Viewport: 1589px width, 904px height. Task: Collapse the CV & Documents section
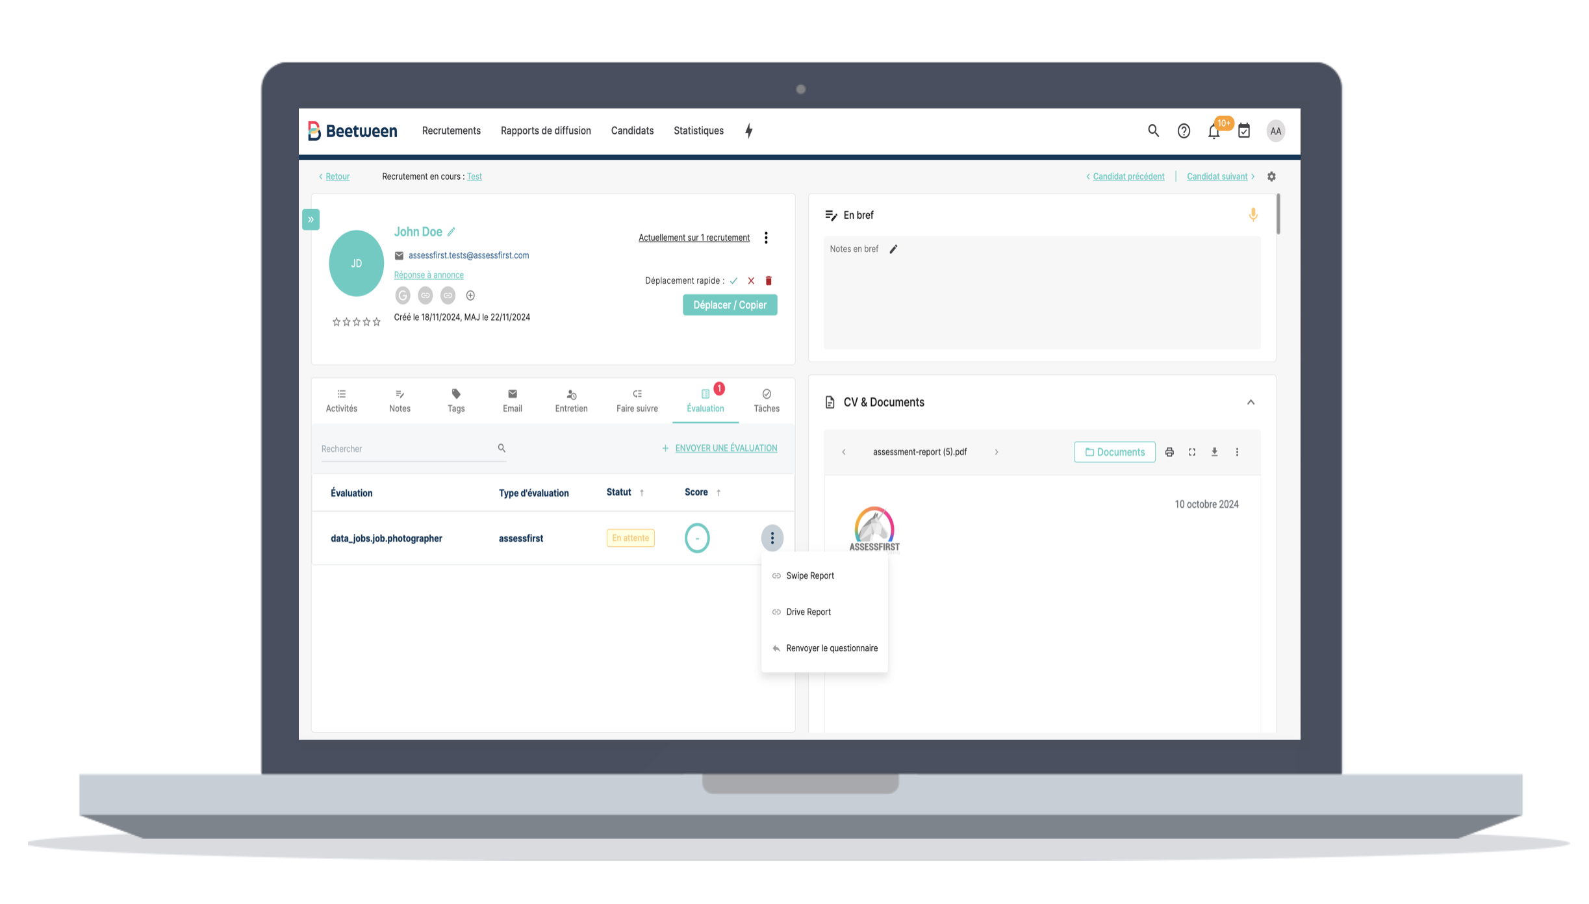coord(1251,403)
